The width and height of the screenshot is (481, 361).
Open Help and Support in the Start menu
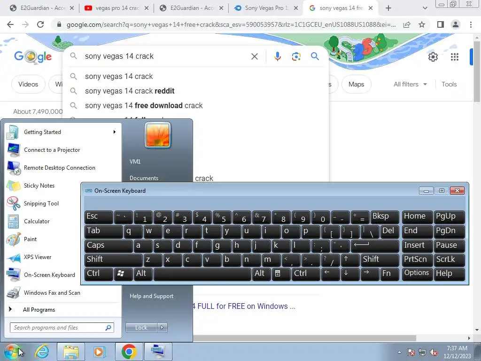(152, 296)
